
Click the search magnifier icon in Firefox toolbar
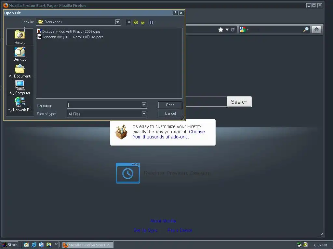click(x=306, y=30)
